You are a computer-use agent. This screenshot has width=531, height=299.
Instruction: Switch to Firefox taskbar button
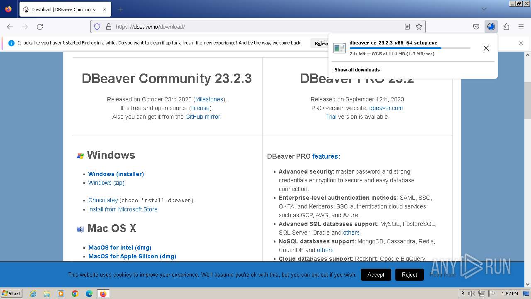[x=103, y=294]
